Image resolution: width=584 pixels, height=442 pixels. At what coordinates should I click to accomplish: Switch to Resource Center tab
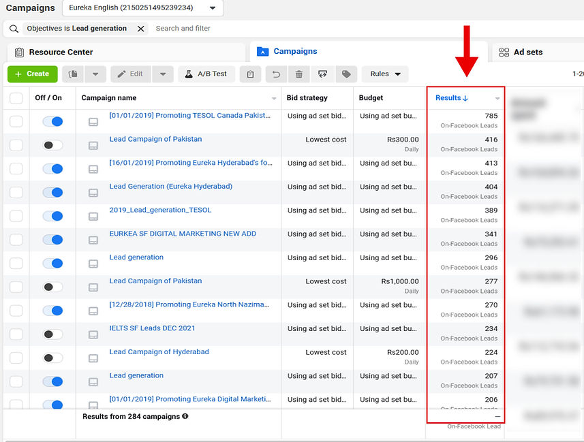126,52
